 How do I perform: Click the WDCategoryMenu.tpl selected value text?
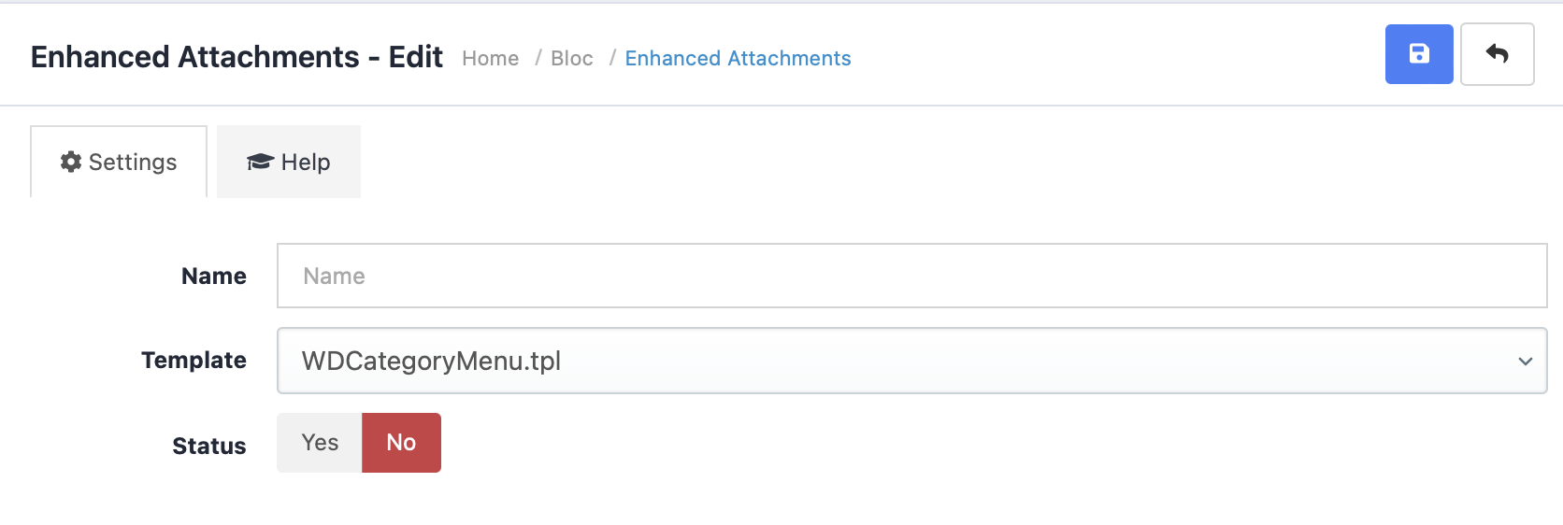tap(431, 361)
